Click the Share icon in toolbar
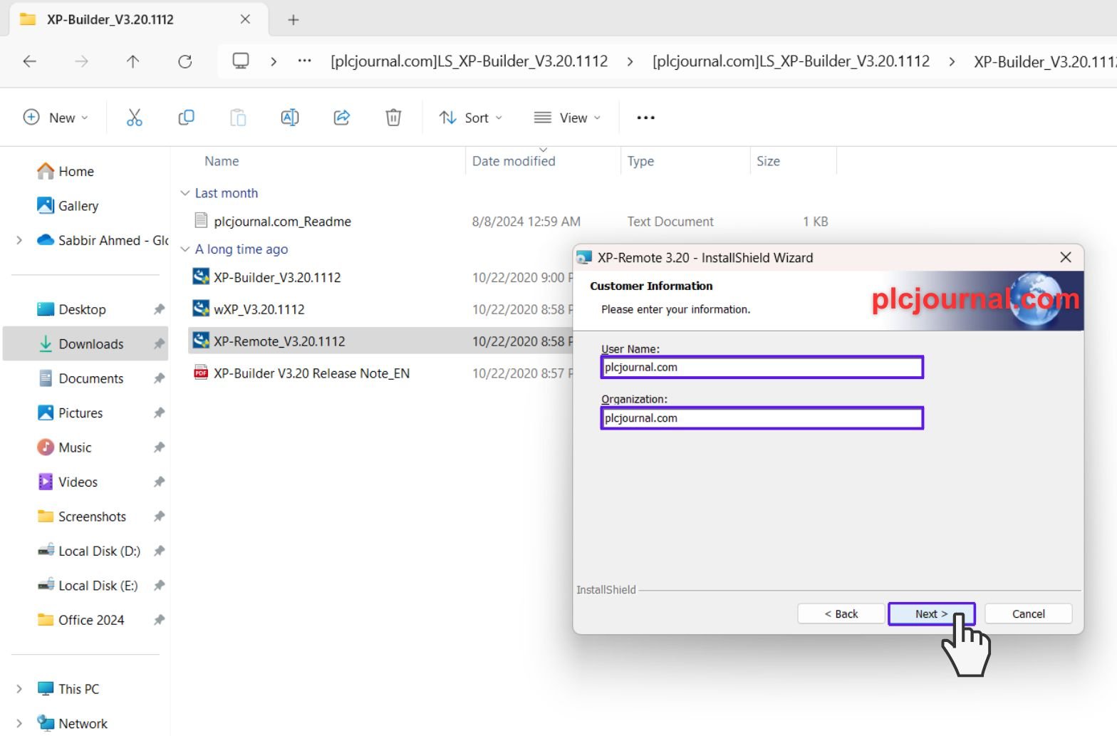The height and width of the screenshot is (736, 1117). coord(342,118)
